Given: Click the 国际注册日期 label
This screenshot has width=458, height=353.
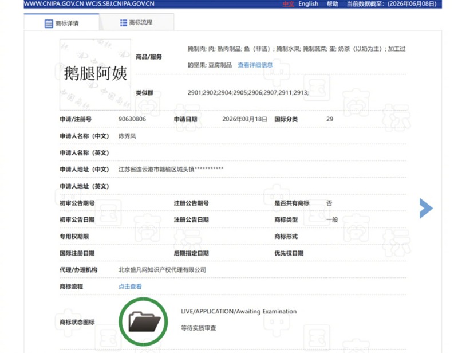Looking at the screenshot, I should pos(77,253).
